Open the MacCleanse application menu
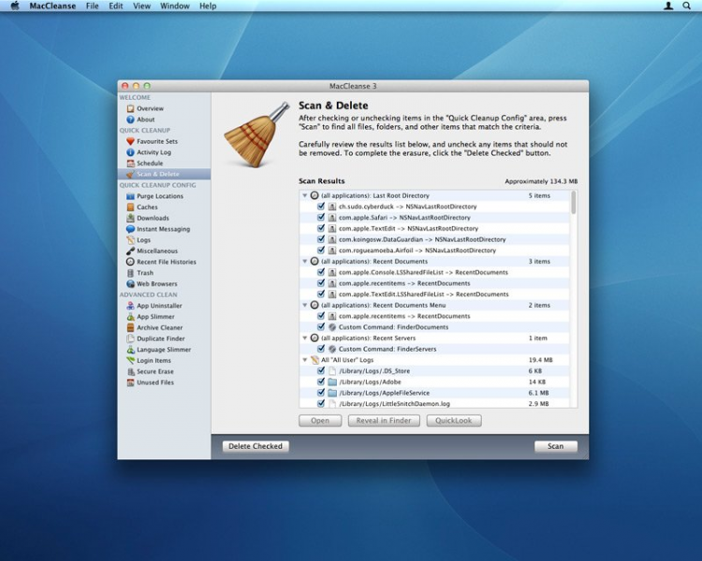 coord(52,6)
